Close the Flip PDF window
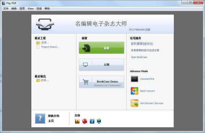The image size is (205, 133). click(198, 2)
